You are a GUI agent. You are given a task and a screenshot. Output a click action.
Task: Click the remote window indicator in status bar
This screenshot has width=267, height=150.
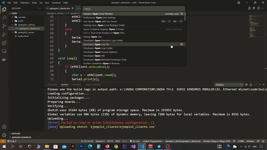pos(3,141)
